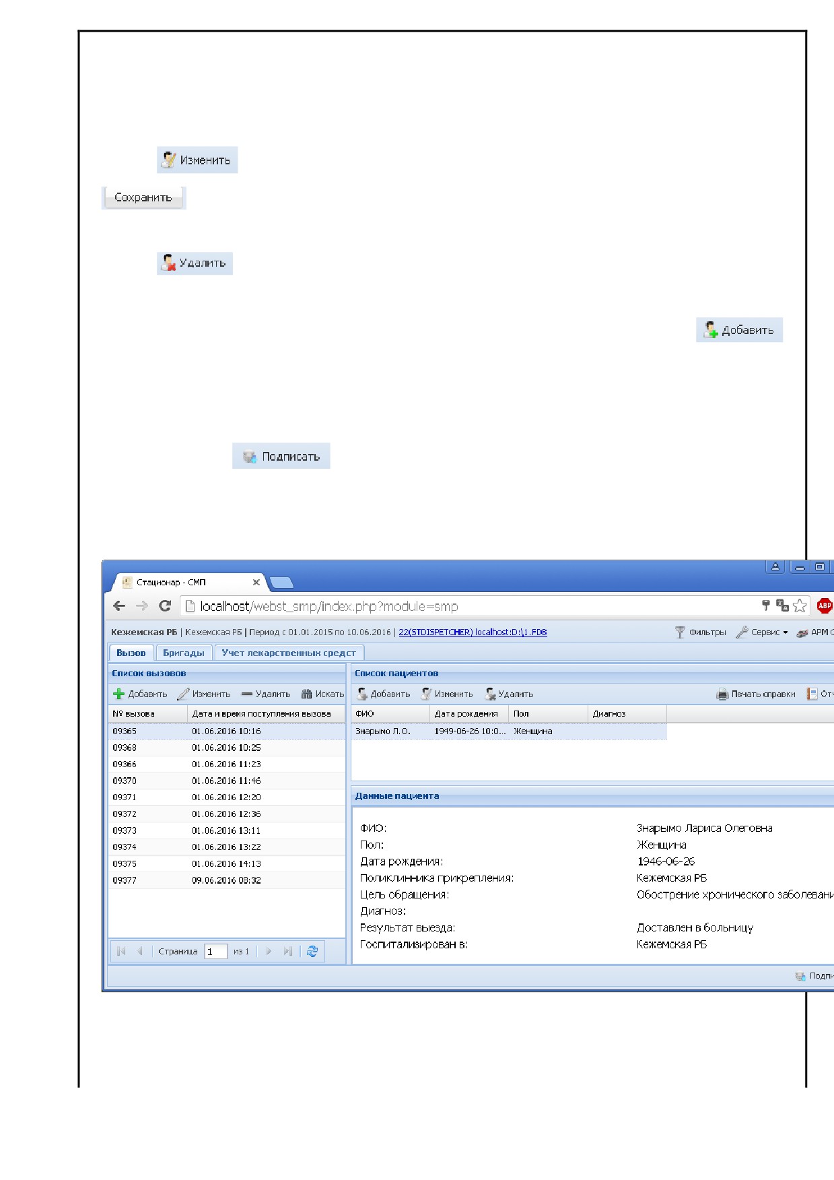Refresh the call list in pager

click(x=312, y=952)
